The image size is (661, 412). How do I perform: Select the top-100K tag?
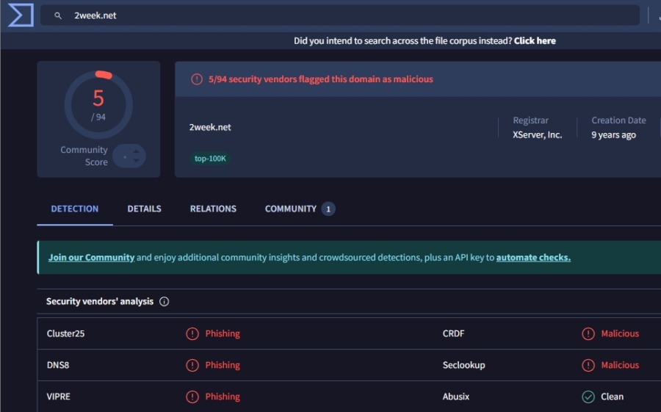pos(210,158)
